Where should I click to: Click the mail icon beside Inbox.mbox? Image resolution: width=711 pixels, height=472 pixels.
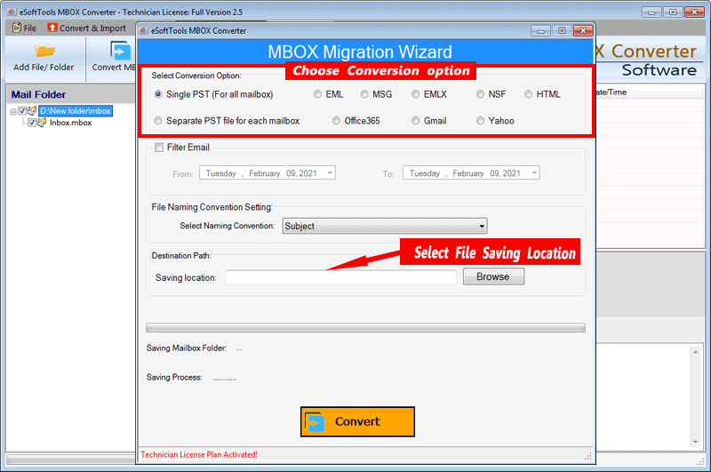(42, 123)
